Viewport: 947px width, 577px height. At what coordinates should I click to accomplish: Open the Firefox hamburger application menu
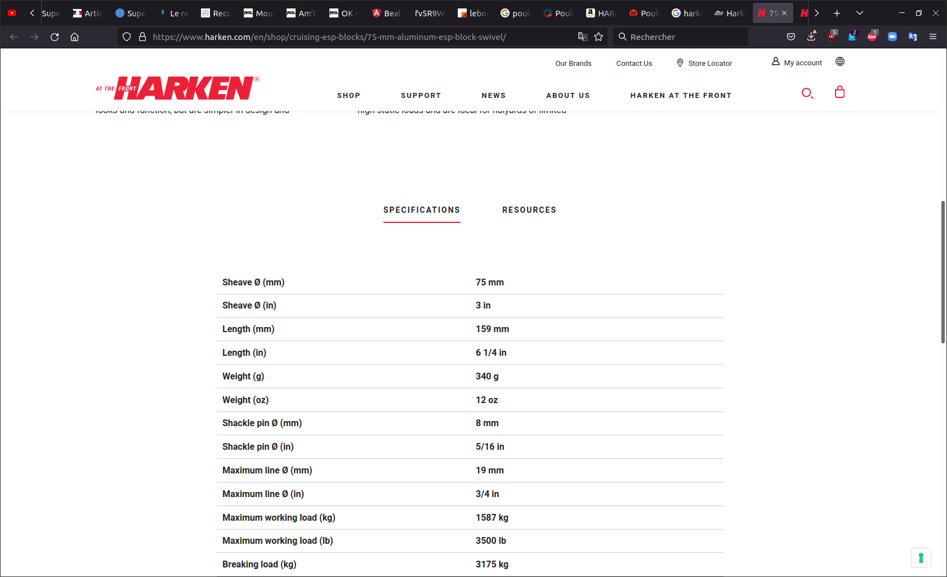[933, 37]
